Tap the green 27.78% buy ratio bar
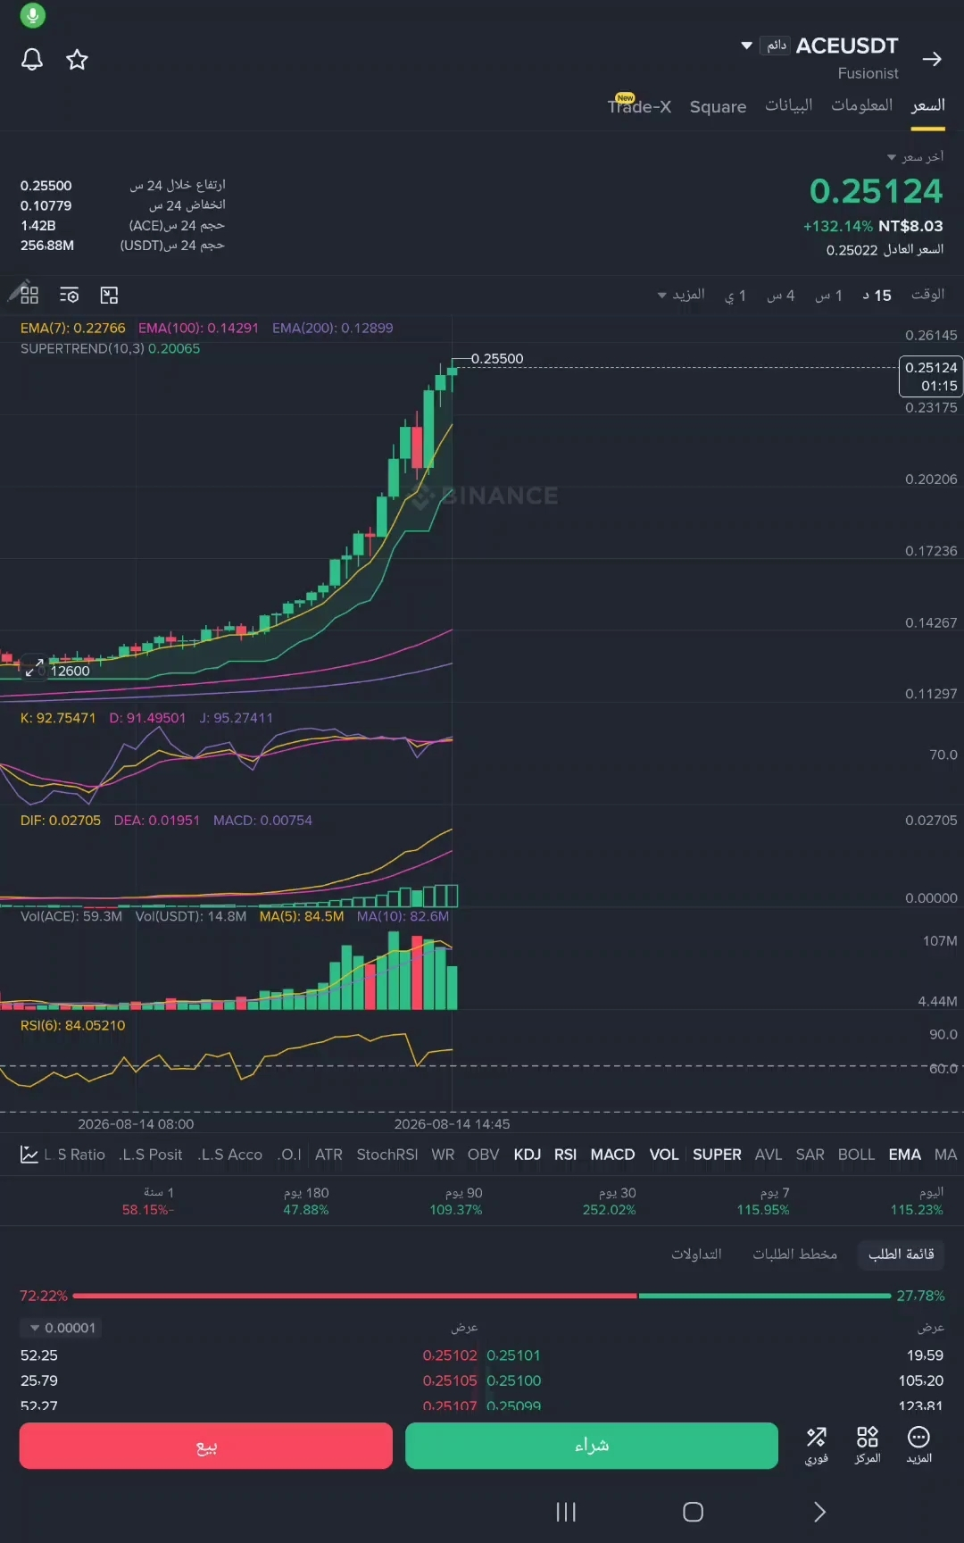 click(764, 1296)
